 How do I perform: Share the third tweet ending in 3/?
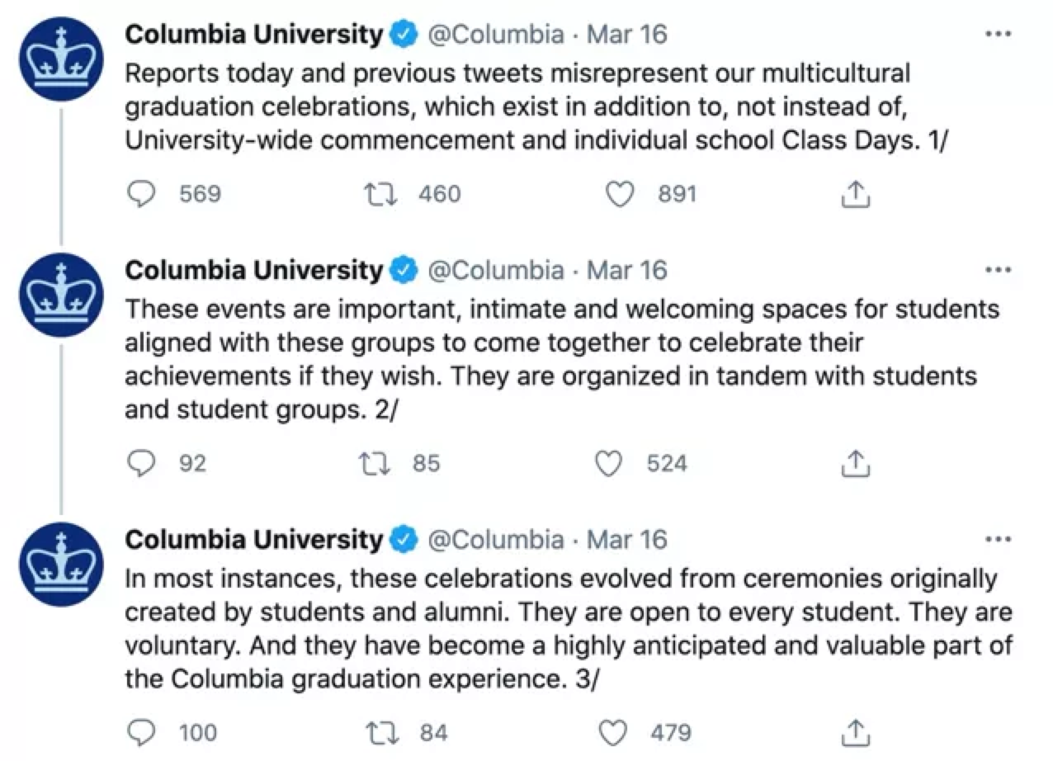pos(856,732)
